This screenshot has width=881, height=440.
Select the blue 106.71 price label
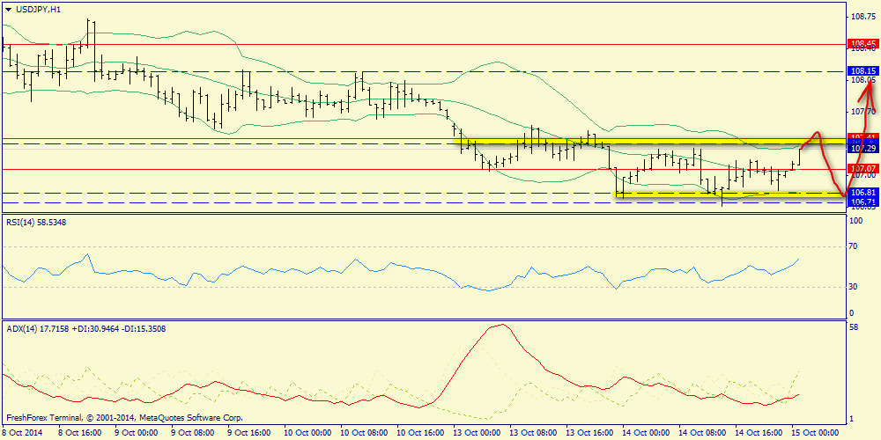pos(862,202)
